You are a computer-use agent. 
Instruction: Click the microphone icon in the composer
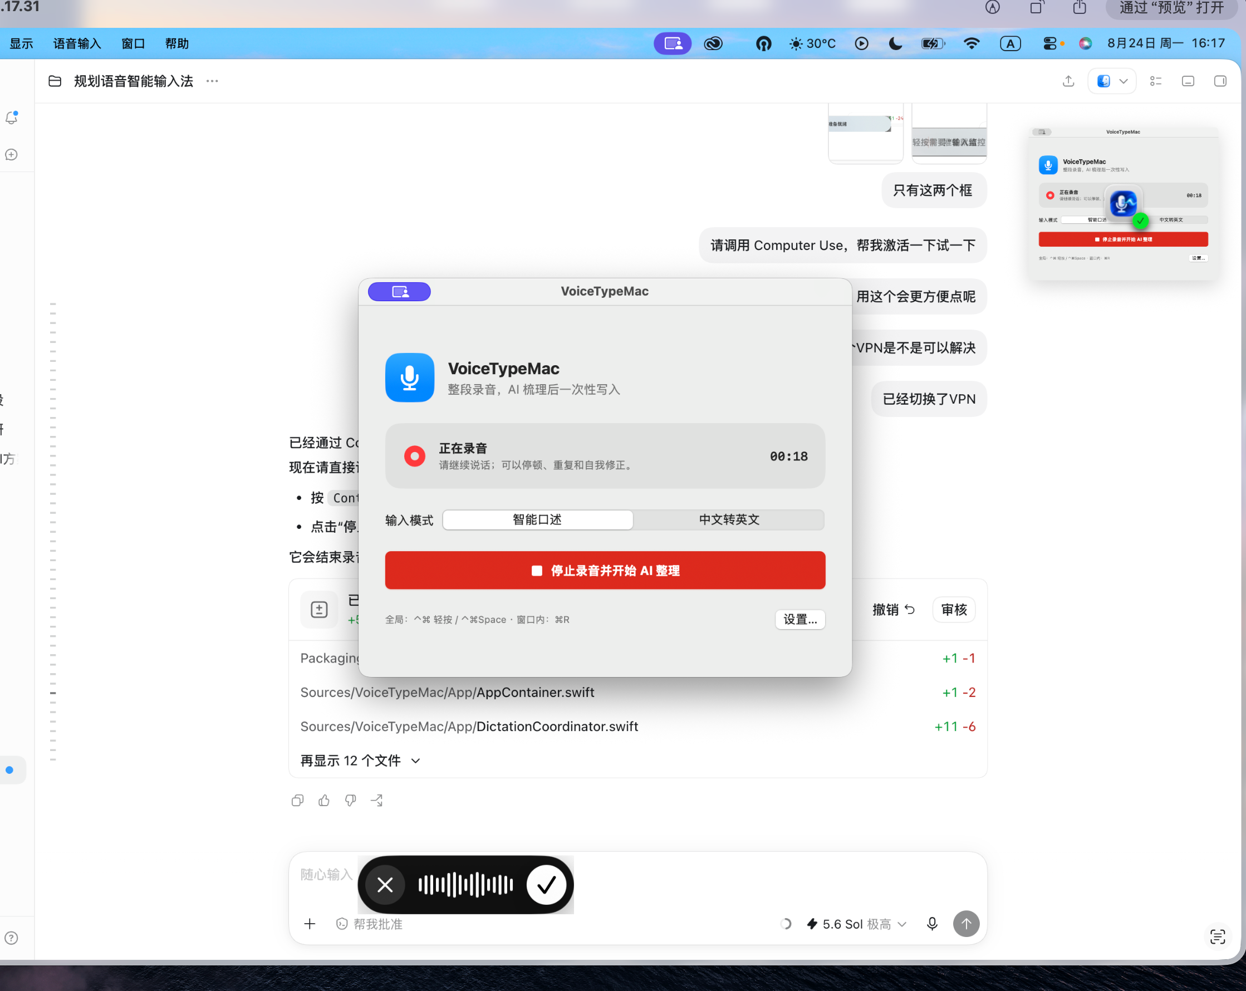click(932, 924)
